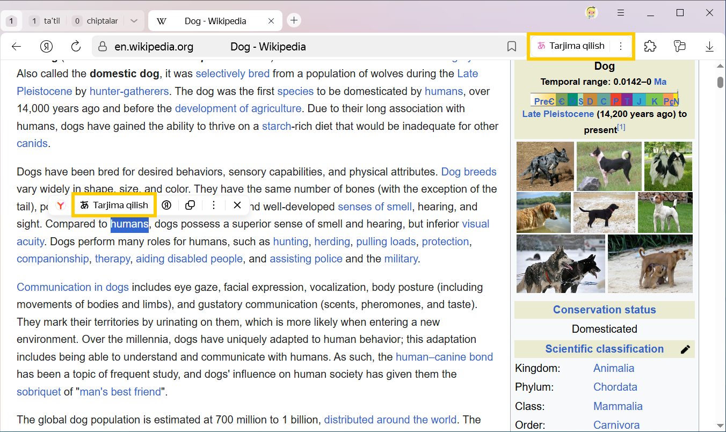Close the text selection popup
Viewport: 726px width, 432px height.
(237, 205)
